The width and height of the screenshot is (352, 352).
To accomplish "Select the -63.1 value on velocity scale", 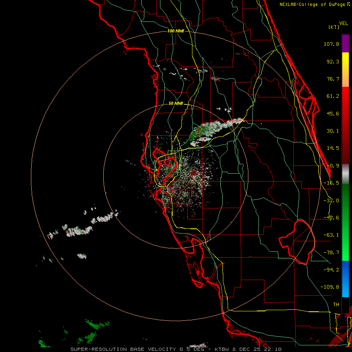I will click(331, 235).
